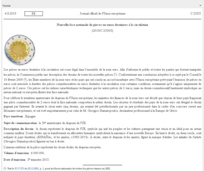204x171 pixels.
Task: Collapse the Texte panel using the arrow
Action: (x=200, y=5)
